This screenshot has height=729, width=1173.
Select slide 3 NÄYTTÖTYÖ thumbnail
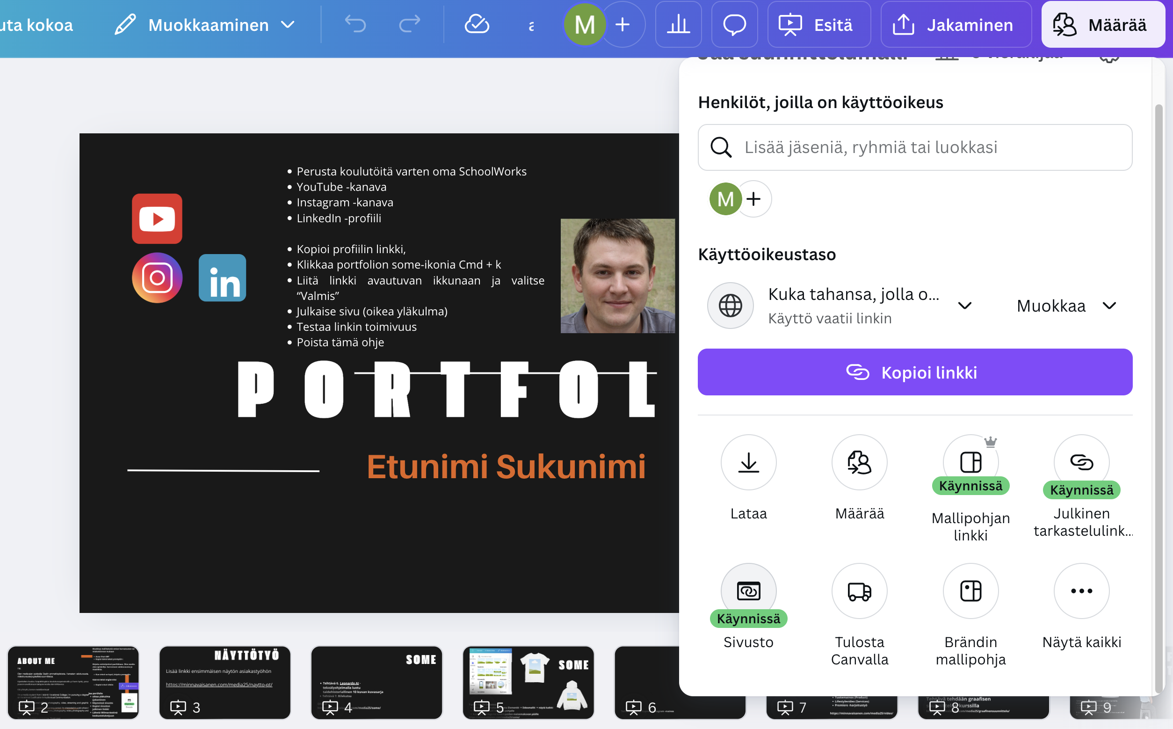pyautogui.click(x=224, y=682)
